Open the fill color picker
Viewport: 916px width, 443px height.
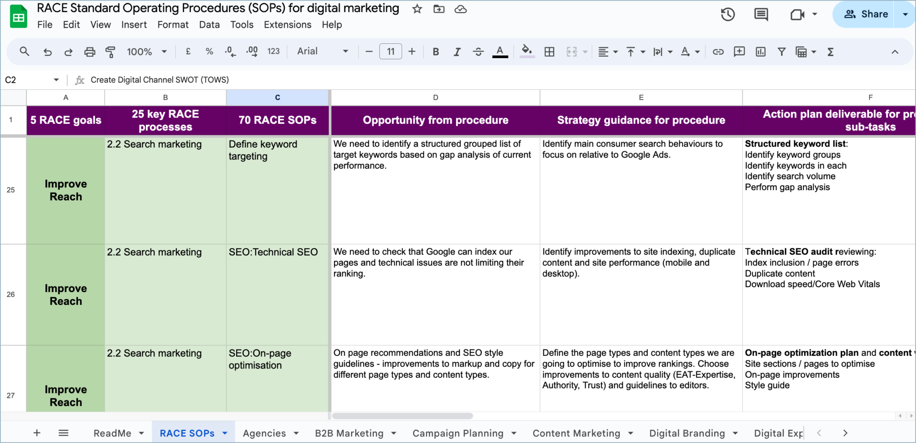[526, 51]
